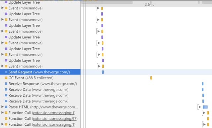
Task: Expand the last Event (mousemove) record
Action: tap(2, 66)
